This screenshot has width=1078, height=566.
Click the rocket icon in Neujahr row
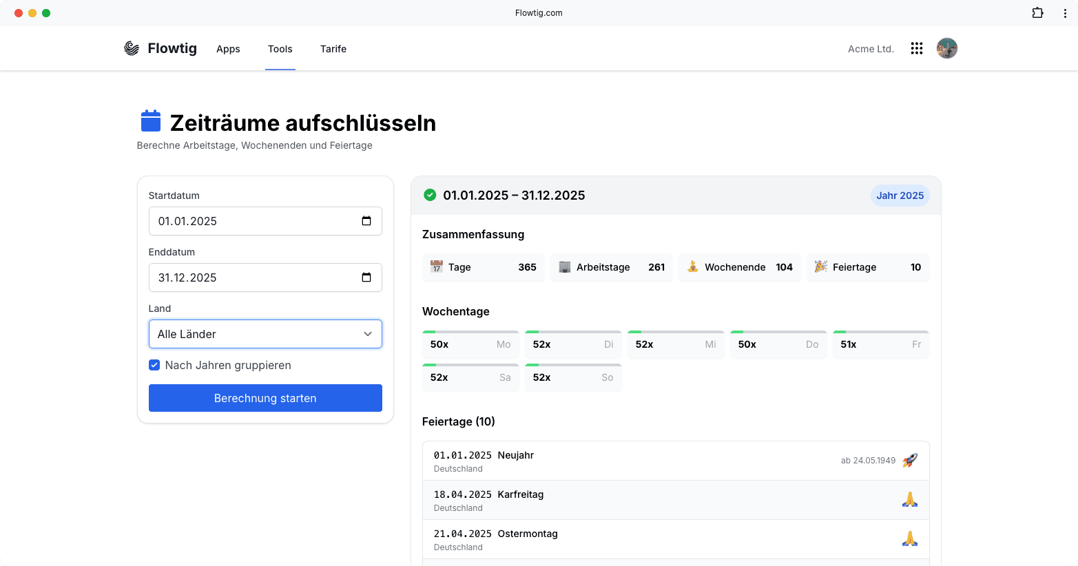[x=910, y=460]
